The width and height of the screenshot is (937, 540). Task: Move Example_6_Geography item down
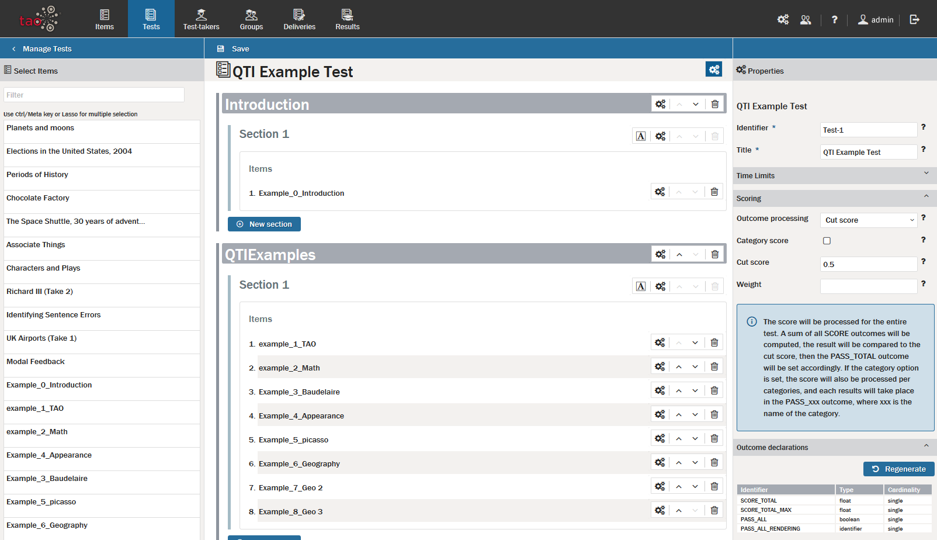tap(695, 462)
